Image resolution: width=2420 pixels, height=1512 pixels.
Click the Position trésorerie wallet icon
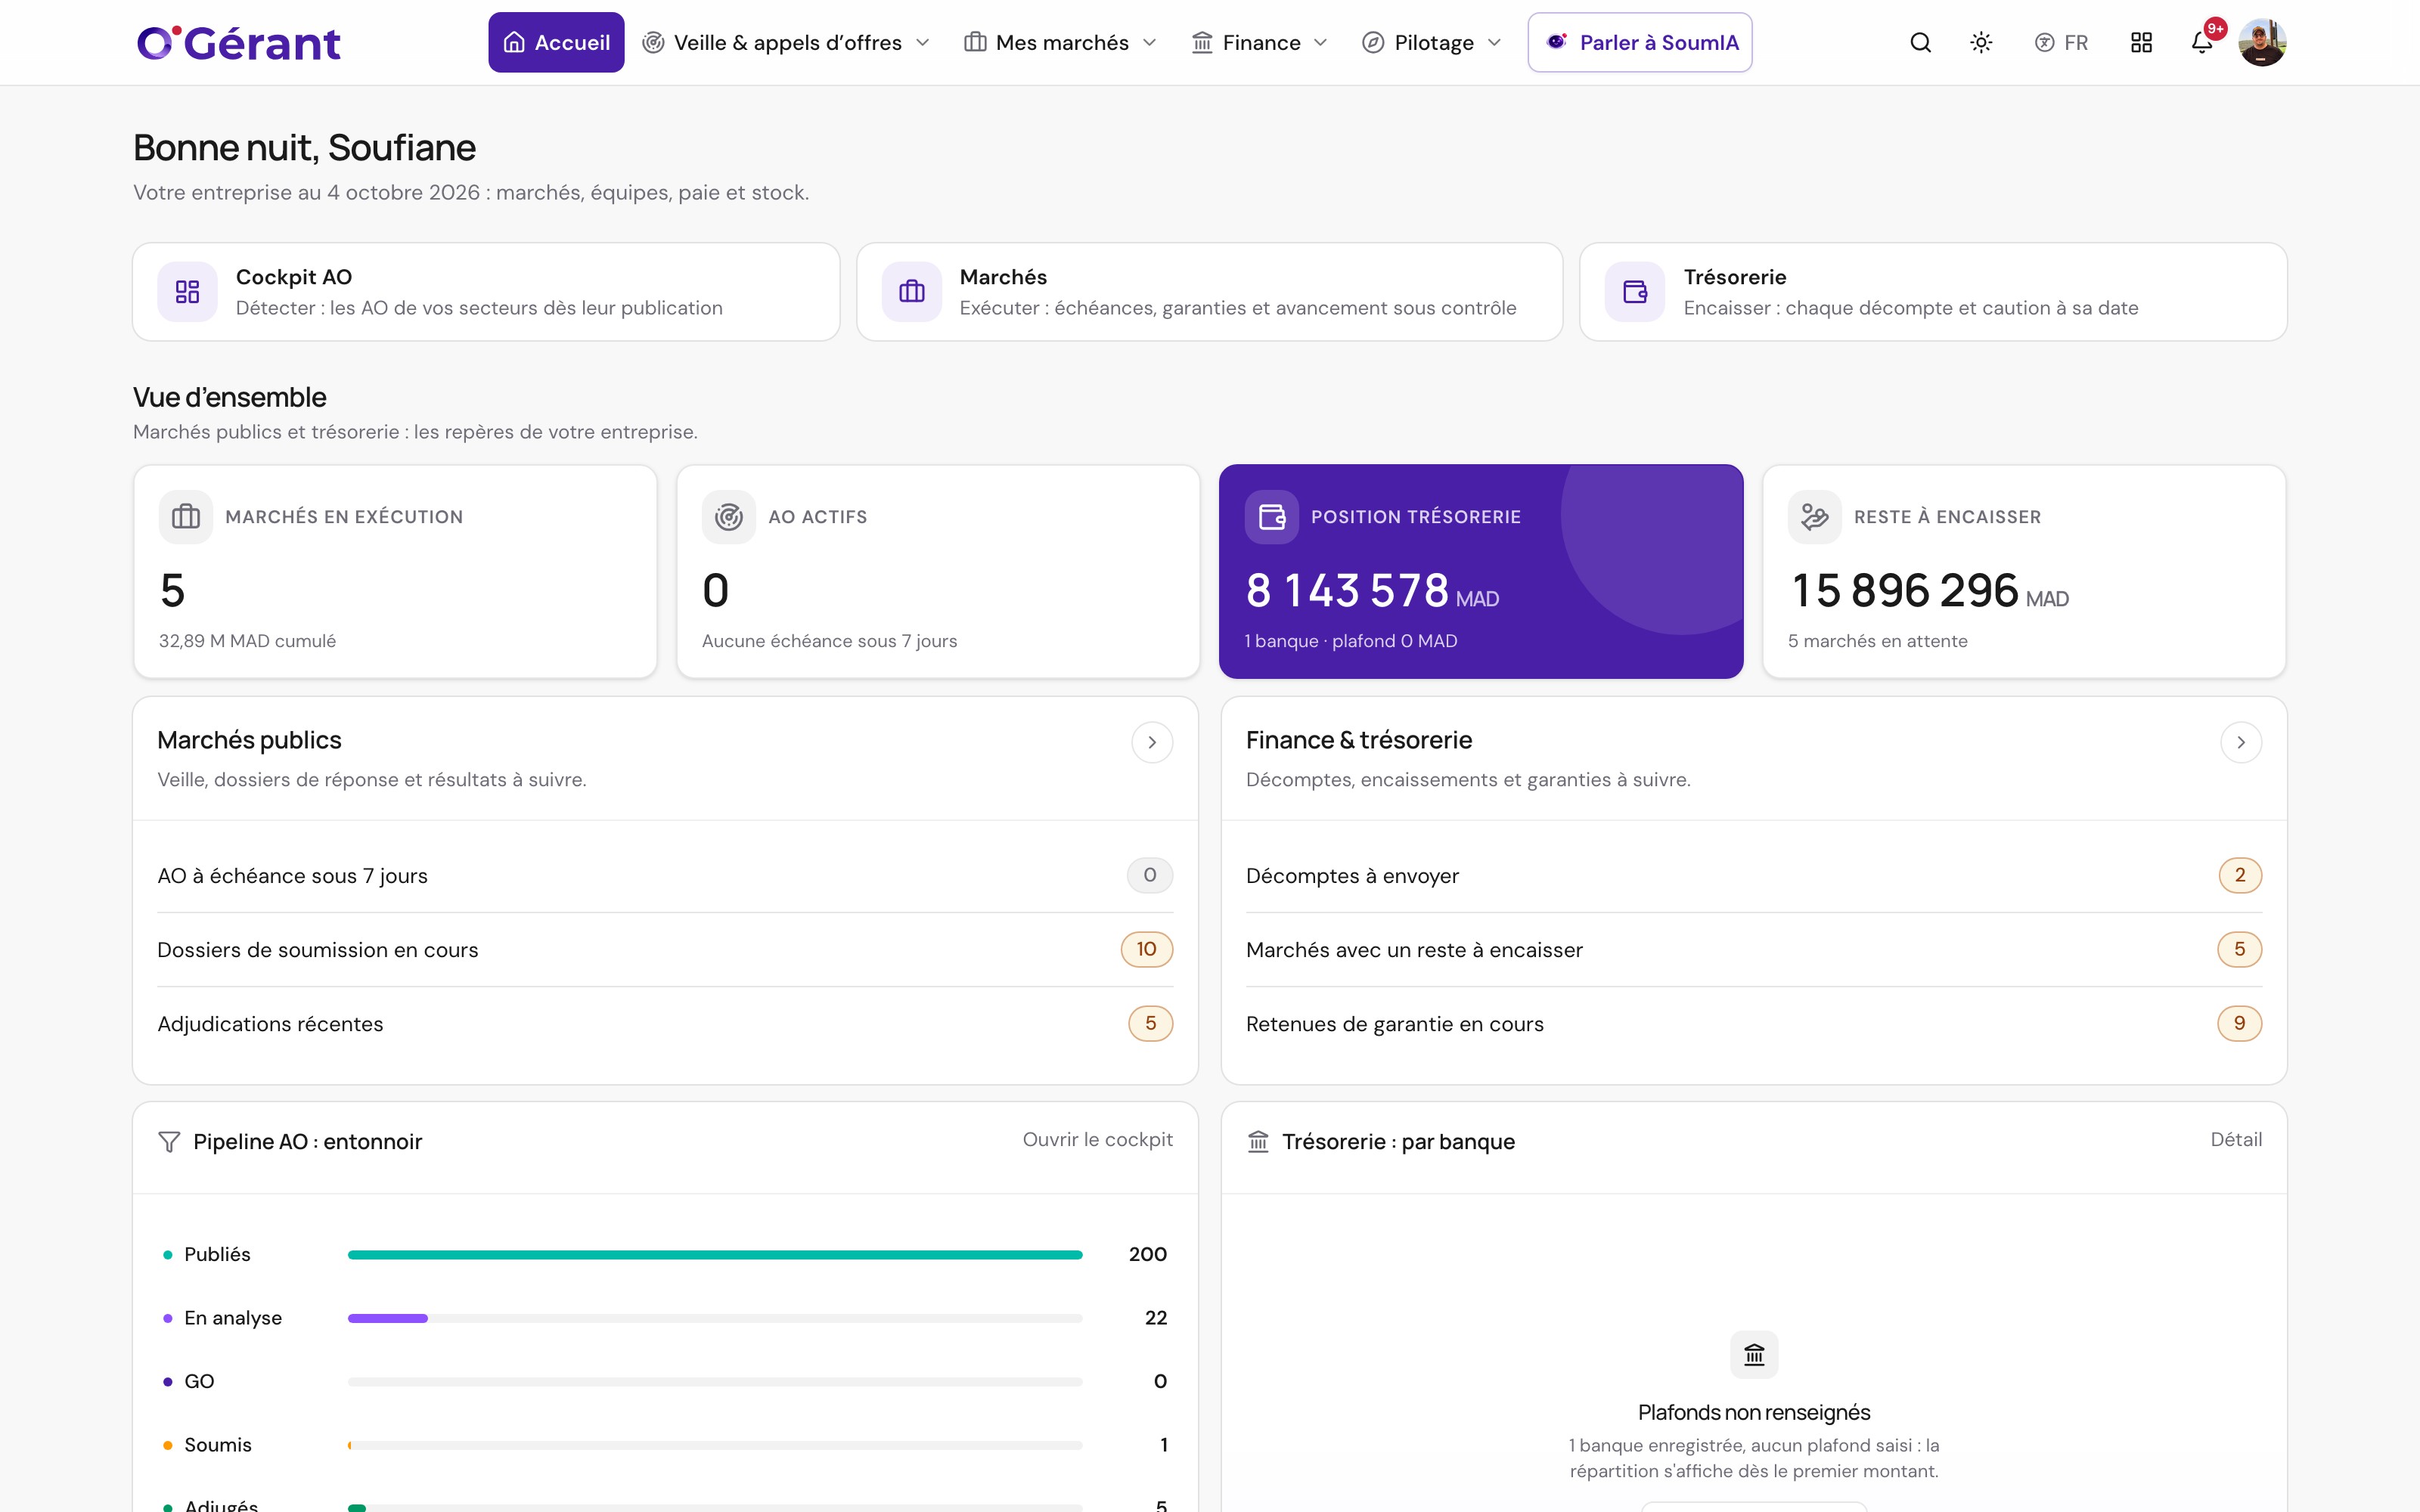click(1272, 517)
